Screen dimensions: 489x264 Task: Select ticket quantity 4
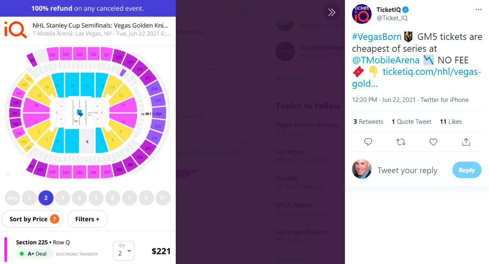79,198
